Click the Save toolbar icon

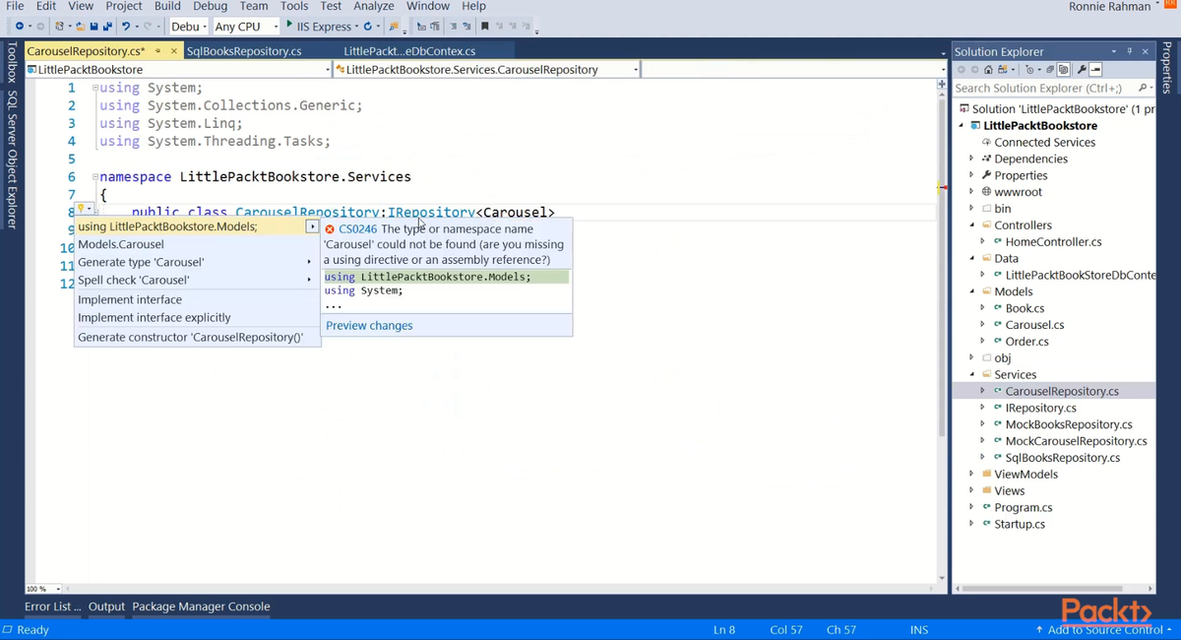click(93, 27)
